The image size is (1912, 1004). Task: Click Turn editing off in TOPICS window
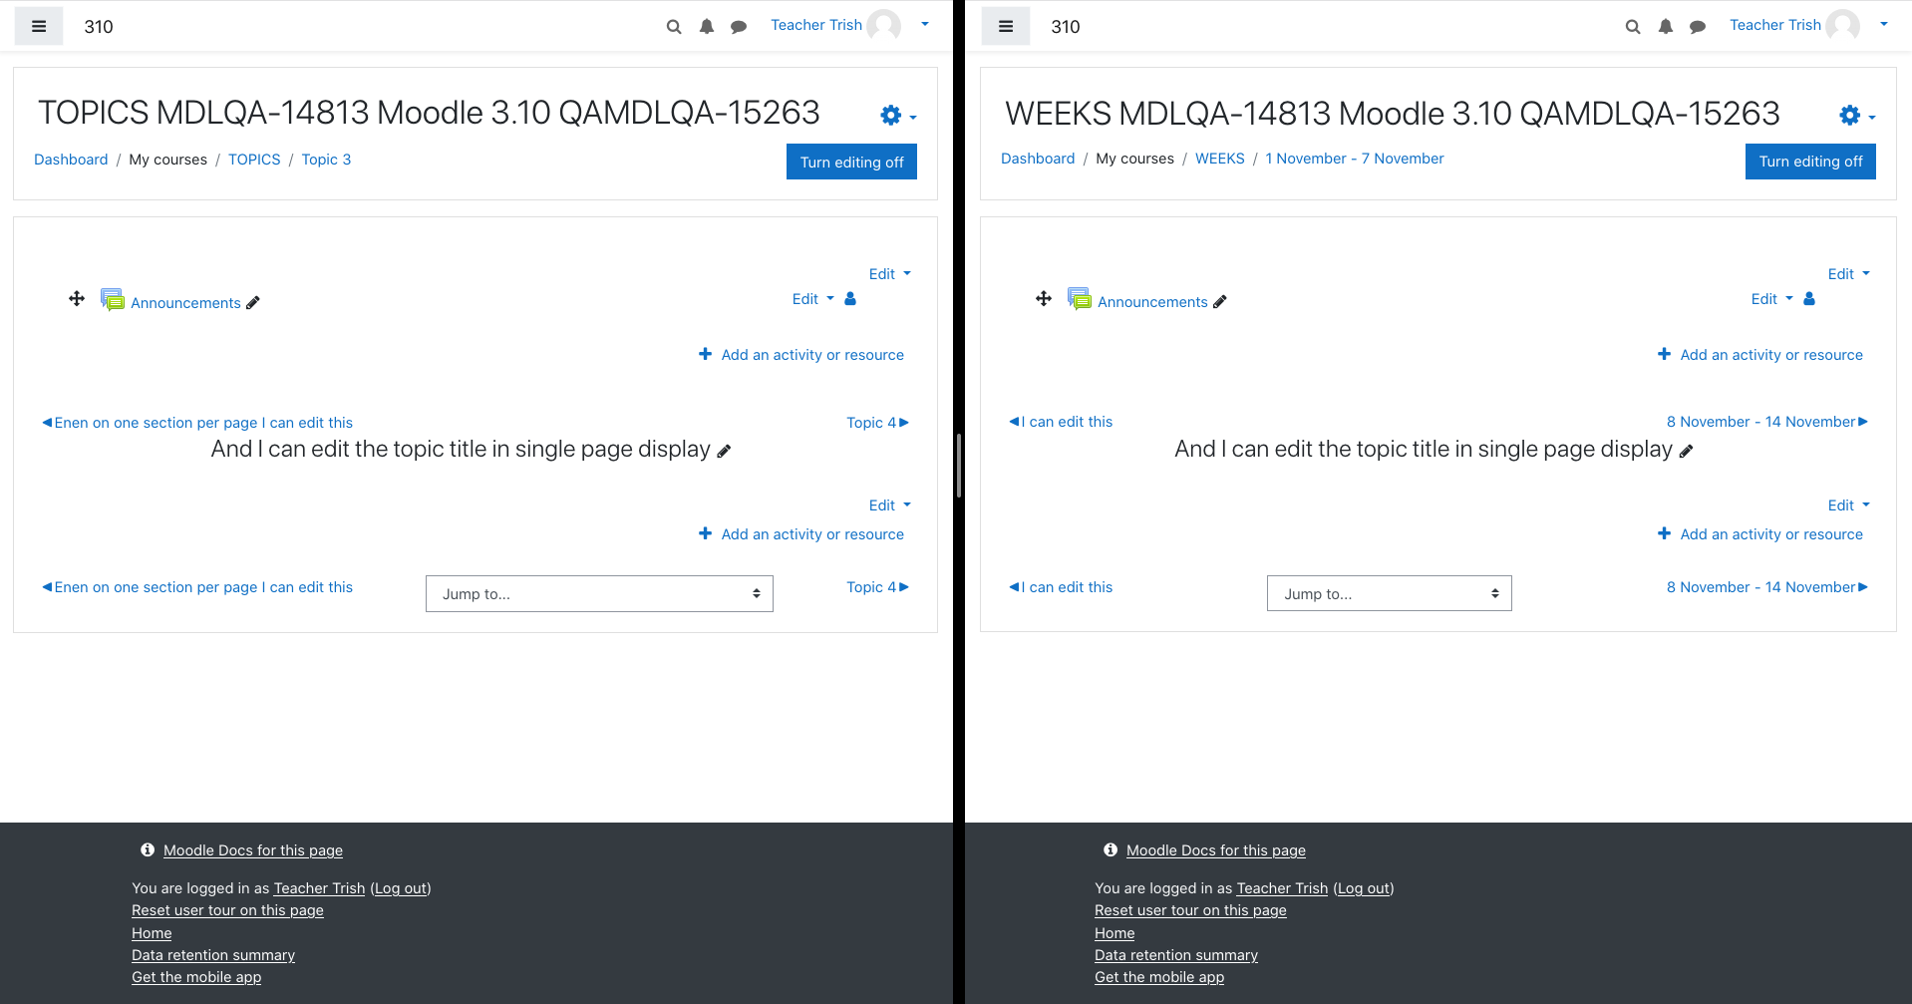(851, 162)
